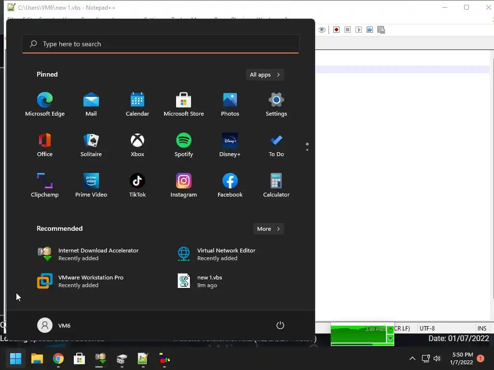Launch the Mail app
Screen dimensions: 494x370
pyautogui.click(x=91, y=105)
